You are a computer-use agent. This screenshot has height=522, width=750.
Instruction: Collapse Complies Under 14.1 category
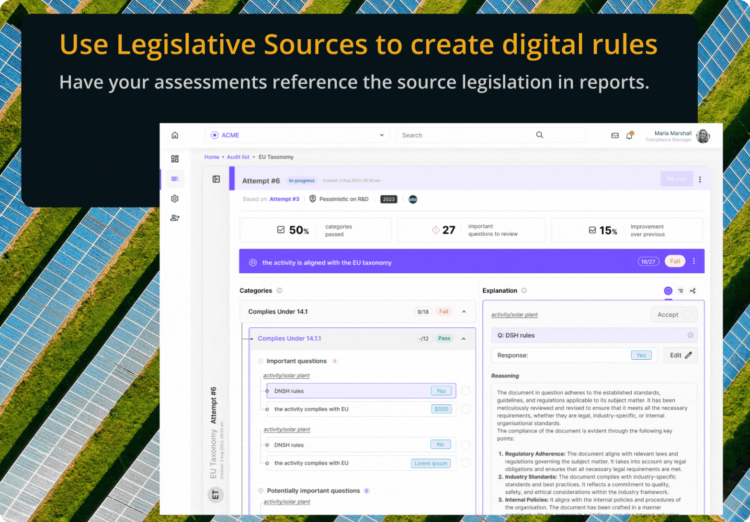464,311
